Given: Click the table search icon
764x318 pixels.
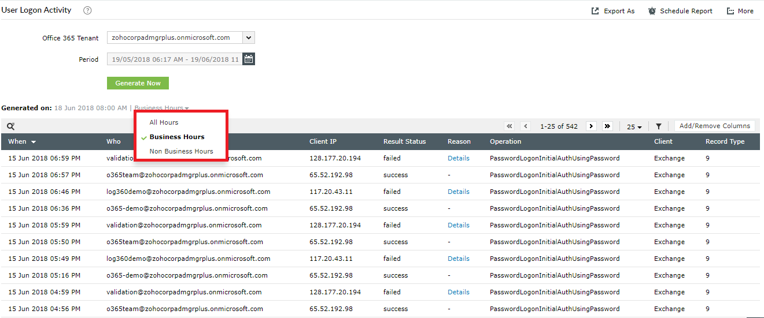Looking at the screenshot, I should [x=10, y=126].
